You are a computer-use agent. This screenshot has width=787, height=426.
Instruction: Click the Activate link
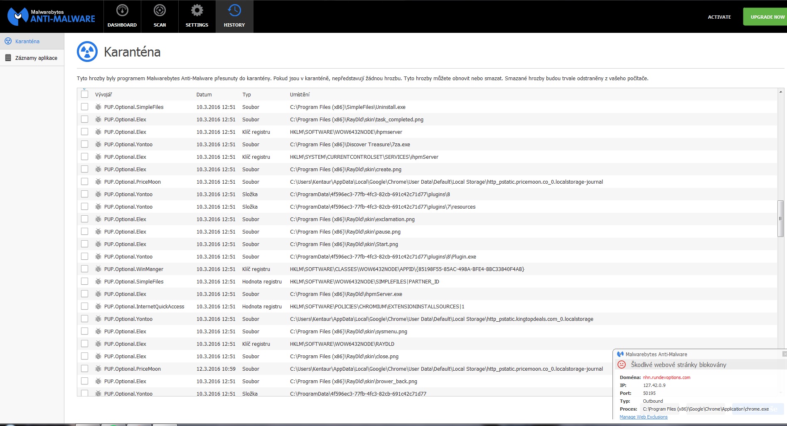[719, 17]
